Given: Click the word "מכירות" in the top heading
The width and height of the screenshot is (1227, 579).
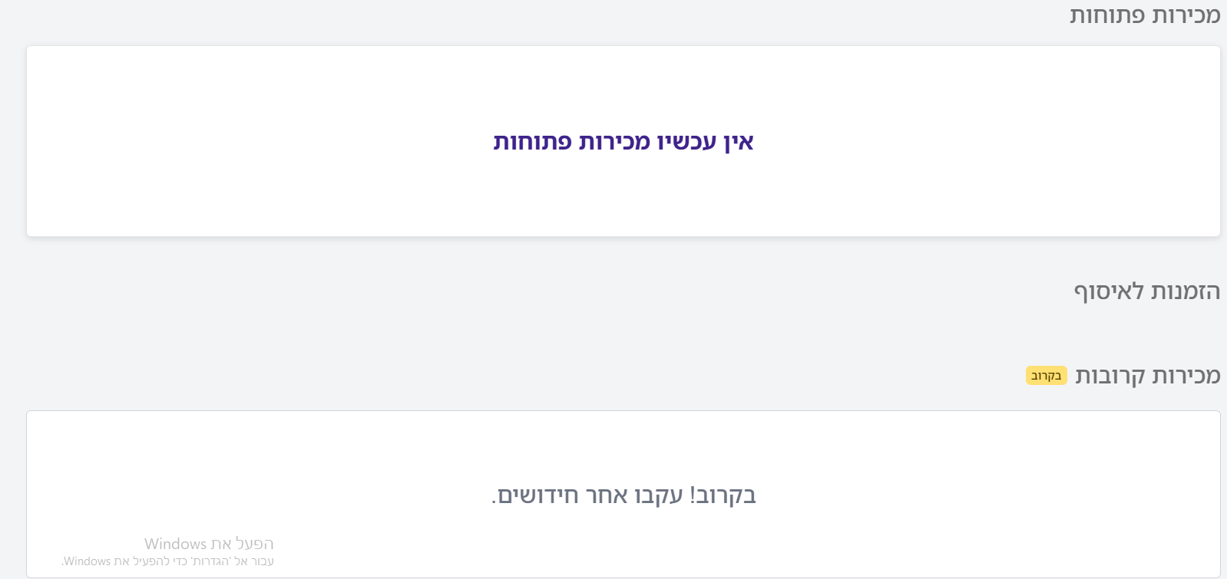Looking at the screenshot, I should tap(1186, 15).
